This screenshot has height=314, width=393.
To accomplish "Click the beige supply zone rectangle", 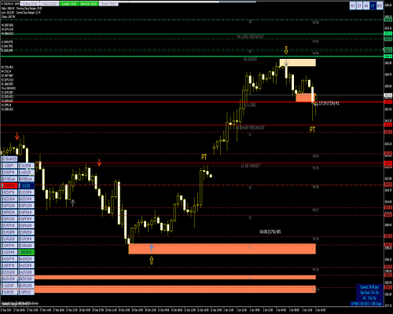I will 298,63.
